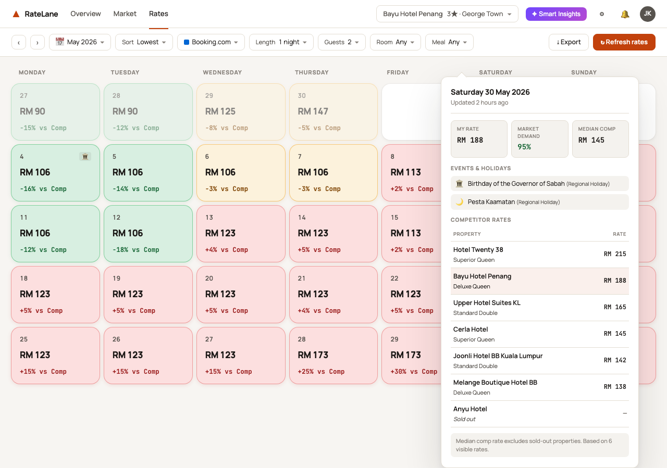Click the Pesta Kaamatan event entry
The width and height of the screenshot is (667, 468).
pyautogui.click(x=540, y=202)
